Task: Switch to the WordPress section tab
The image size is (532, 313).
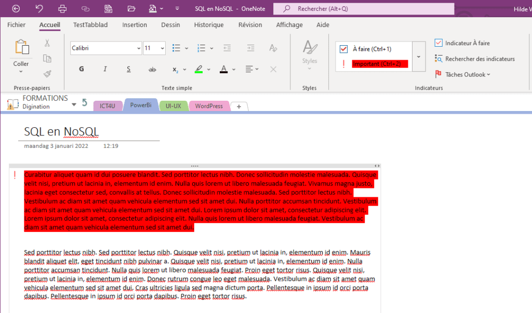Action: (209, 106)
